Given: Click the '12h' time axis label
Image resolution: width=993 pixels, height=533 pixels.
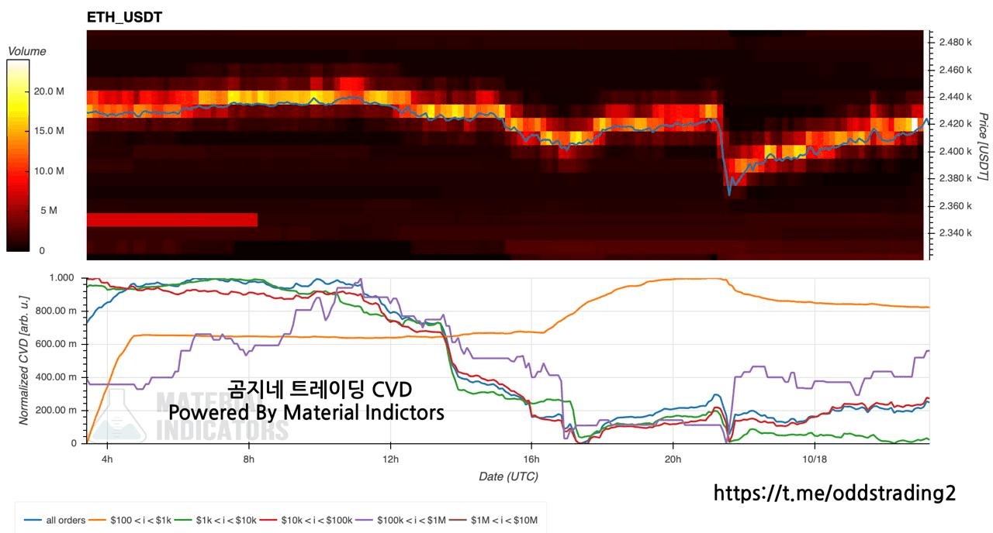Looking at the screenshot, I should [x=390, y=459].
